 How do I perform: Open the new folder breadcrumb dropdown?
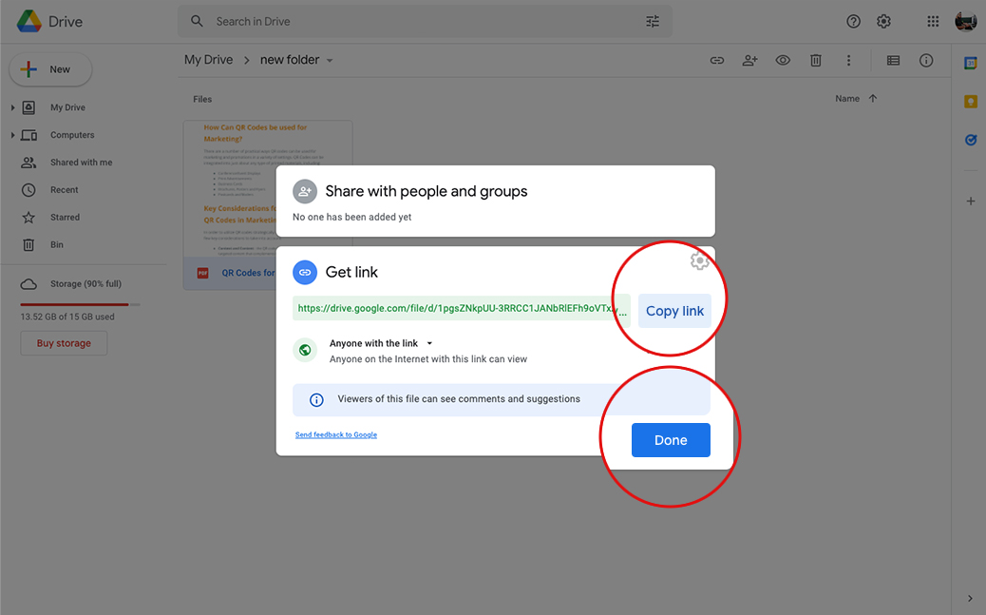(330, 60)
